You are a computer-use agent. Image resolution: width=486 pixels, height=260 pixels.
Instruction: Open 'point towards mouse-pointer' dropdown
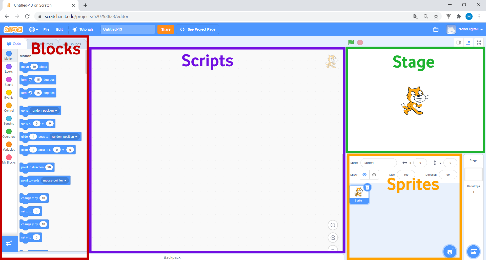point(55,181)
